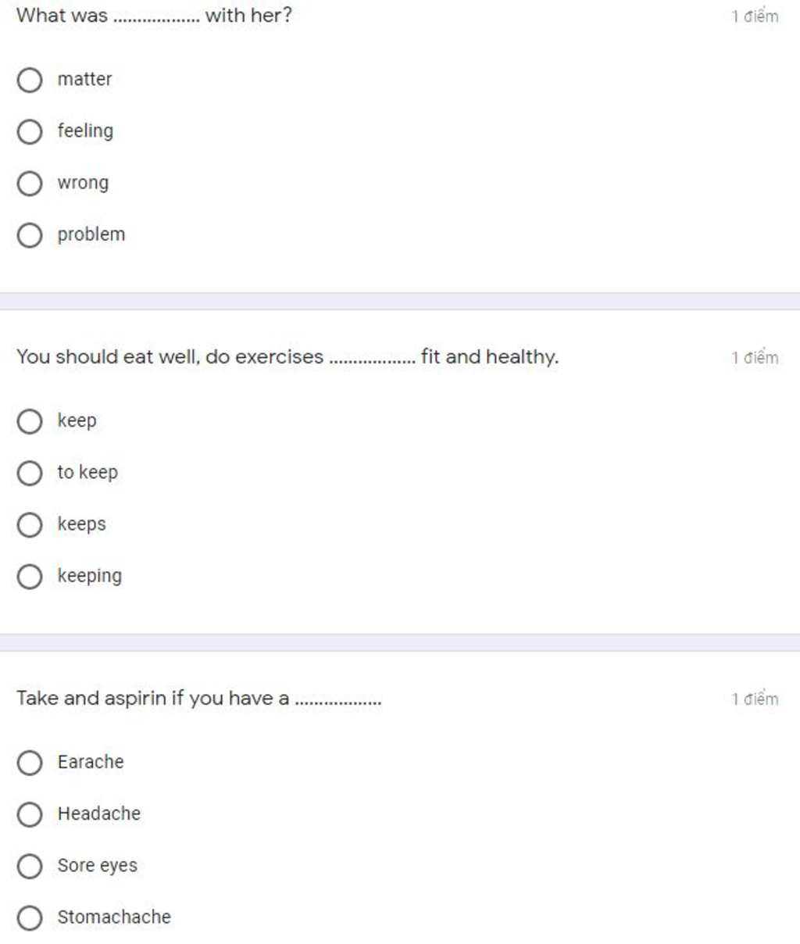Choose the 'to keep' answer
800x944 pixels.
pos(30,473)
